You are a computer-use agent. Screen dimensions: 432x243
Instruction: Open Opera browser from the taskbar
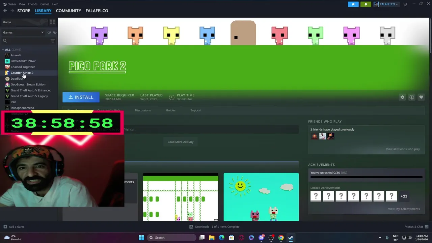(x=241, y=238)
